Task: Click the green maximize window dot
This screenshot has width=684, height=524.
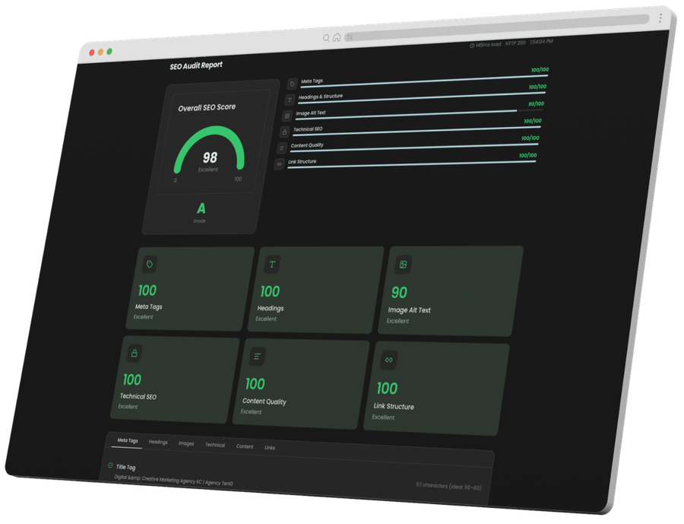Action: pos(109,52)
